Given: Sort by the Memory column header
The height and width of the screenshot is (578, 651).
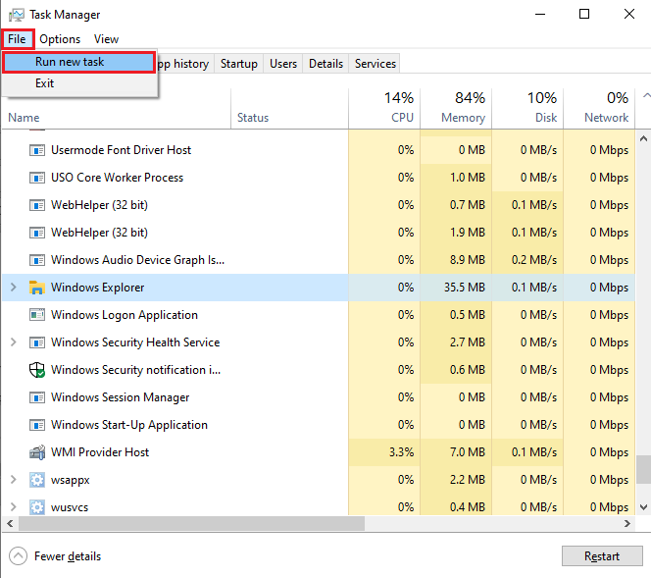Looking at the screenshot, I should (456, 109).
